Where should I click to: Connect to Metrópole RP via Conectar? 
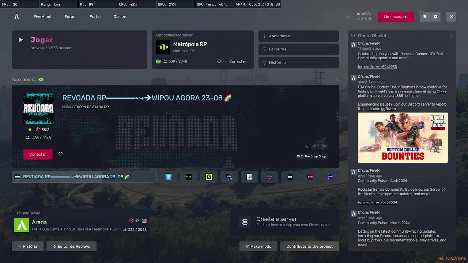coord(238,61)
